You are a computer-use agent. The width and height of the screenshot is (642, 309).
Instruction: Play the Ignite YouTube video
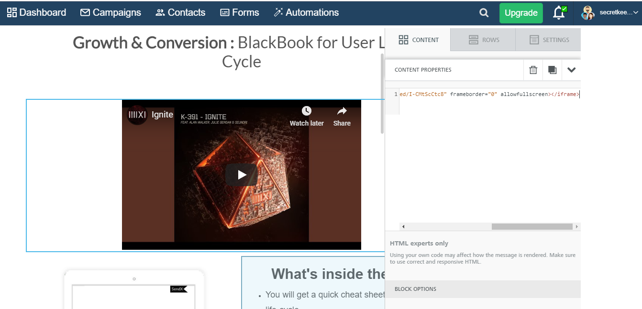pos(242,175)
